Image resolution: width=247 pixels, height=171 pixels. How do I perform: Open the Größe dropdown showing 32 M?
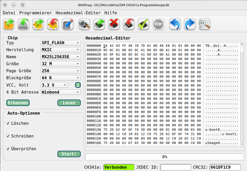(x=61, y=64)
